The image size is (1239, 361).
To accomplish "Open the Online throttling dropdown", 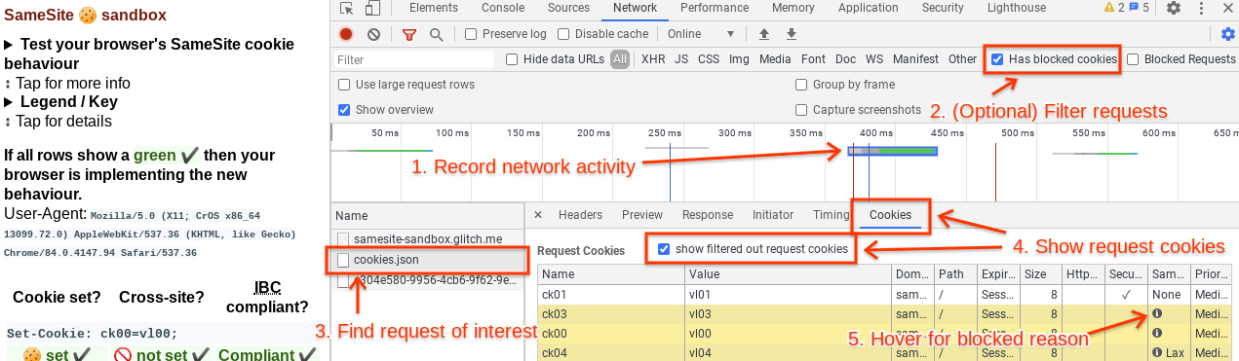I will (x=700, y=34).
